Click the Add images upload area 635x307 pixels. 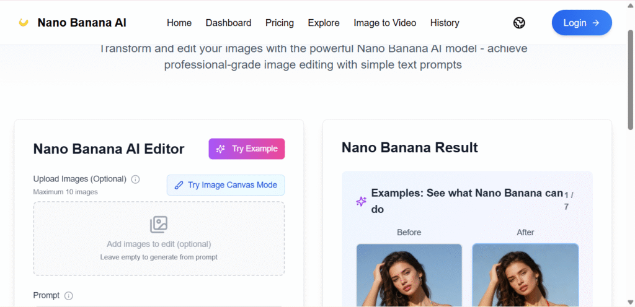pos(159,238)
